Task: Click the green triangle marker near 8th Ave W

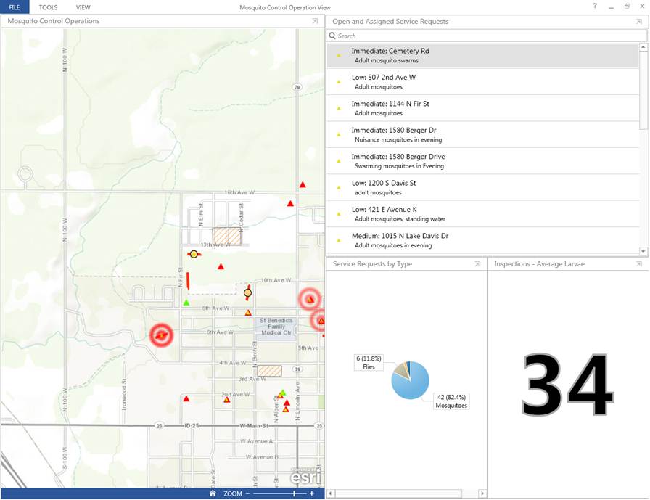Action: [186, 303]
